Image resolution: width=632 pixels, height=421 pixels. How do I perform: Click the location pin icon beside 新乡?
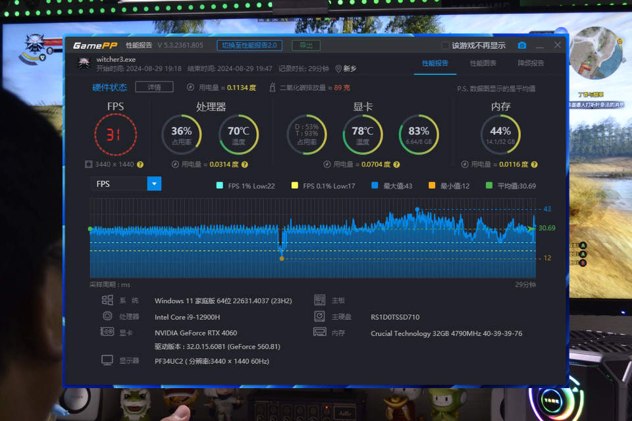pyautogui.click(x=338, y=69)
